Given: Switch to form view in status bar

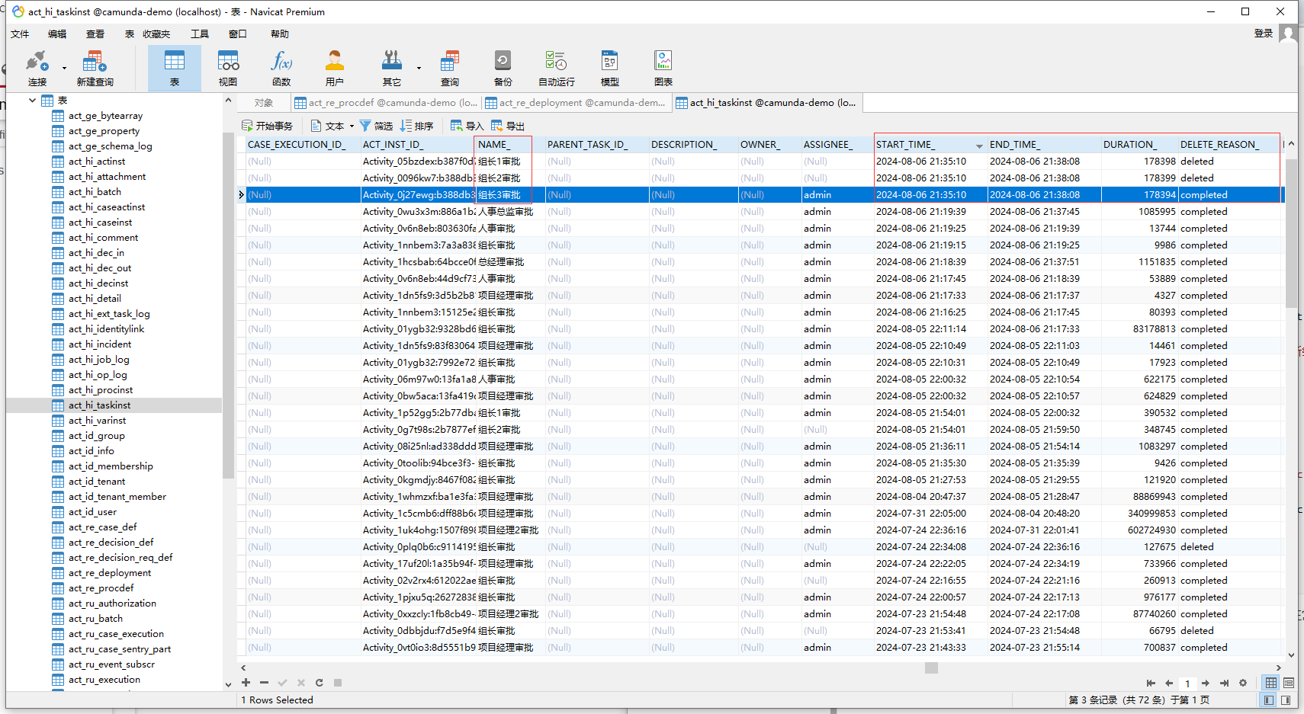Looking at the screenshot, I should 1289,683.
